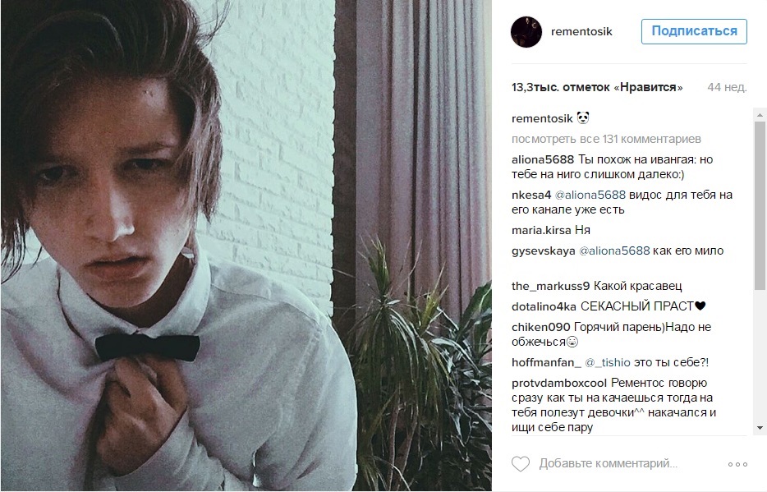This screenshot has height=492, width=767.
Task: Expand all 131 comments link
Action: click(606, 139)
